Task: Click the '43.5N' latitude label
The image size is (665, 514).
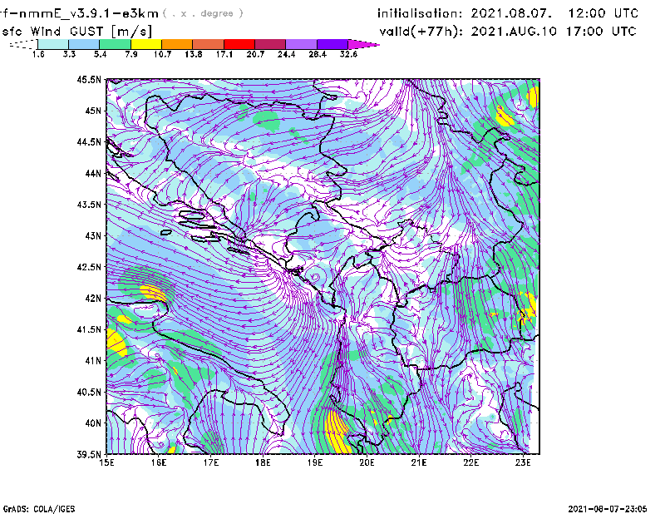Action: tap(89, 205)
